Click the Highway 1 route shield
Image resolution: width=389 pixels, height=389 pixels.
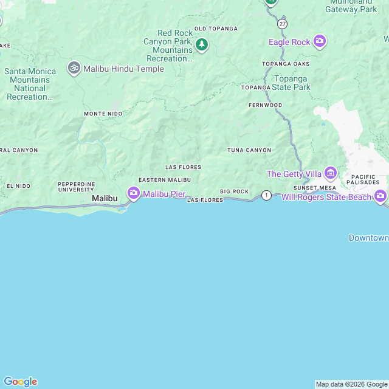(x=266, y=195)
